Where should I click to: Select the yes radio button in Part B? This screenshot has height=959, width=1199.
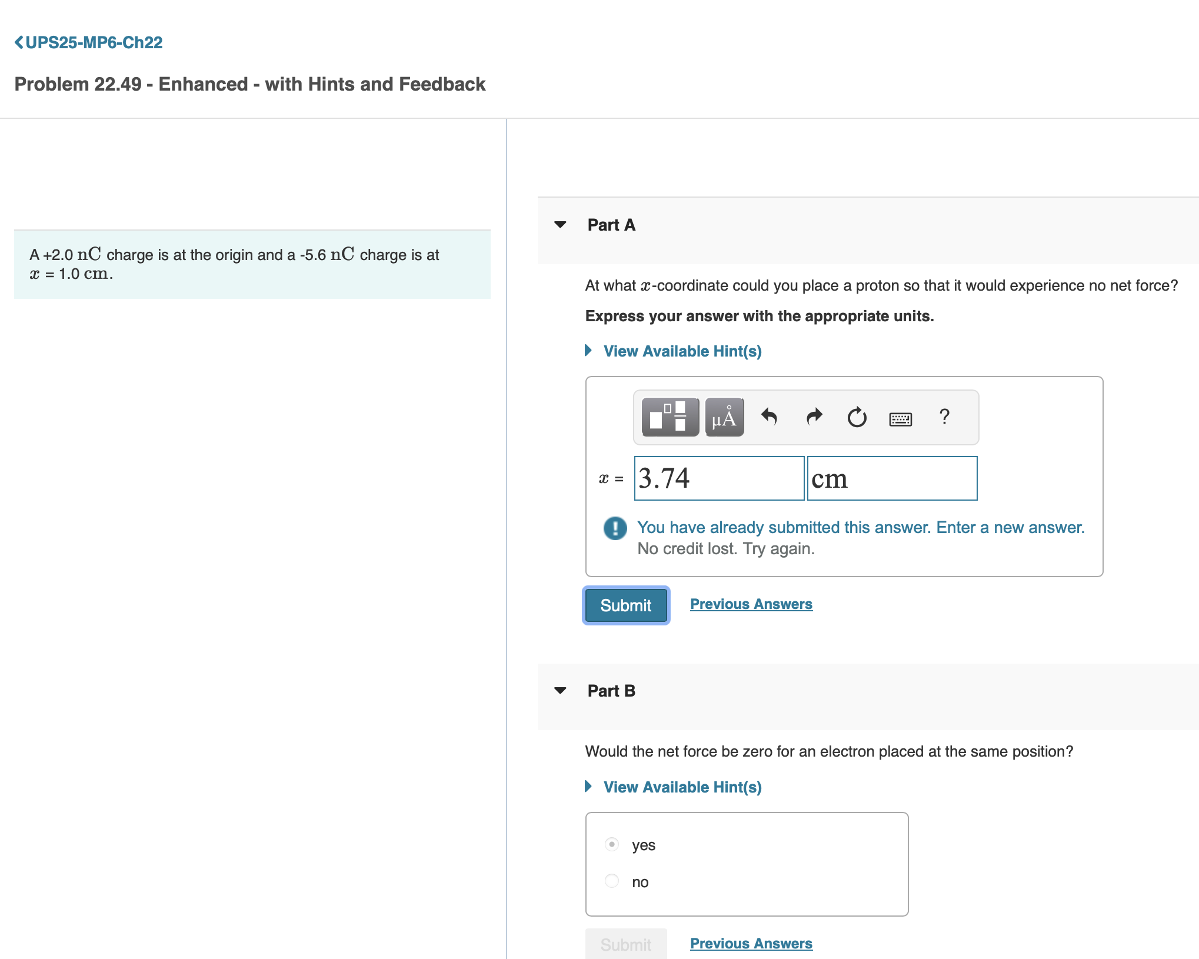tap(611, 844)
